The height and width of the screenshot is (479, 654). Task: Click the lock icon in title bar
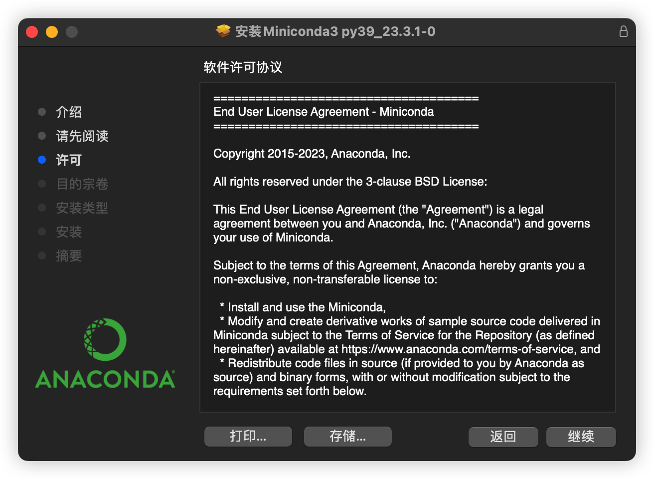(x=623, y=31)
